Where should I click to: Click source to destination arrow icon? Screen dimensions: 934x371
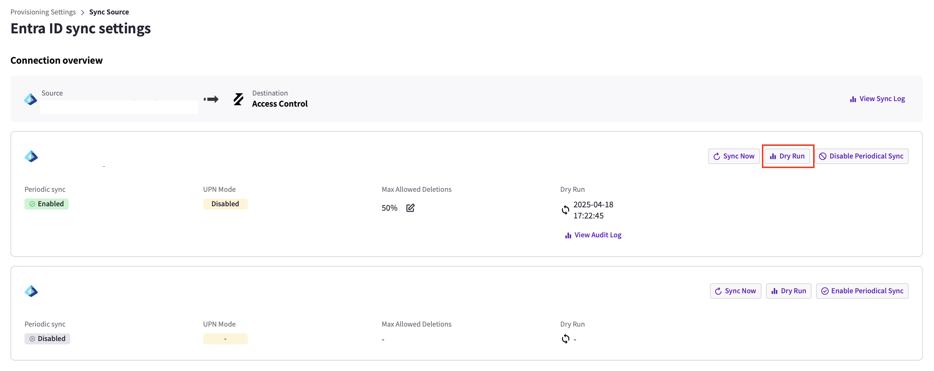[211, 99]
